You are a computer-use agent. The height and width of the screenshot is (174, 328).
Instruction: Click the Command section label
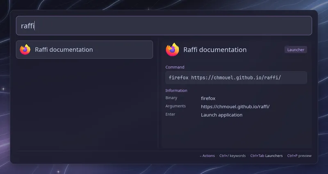pyautogui.click(x=175, y=67)
